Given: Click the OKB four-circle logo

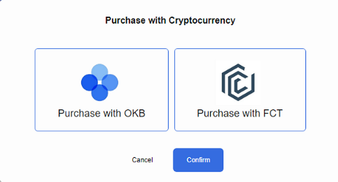Looking at the screenshot, I should pos(100,82).
